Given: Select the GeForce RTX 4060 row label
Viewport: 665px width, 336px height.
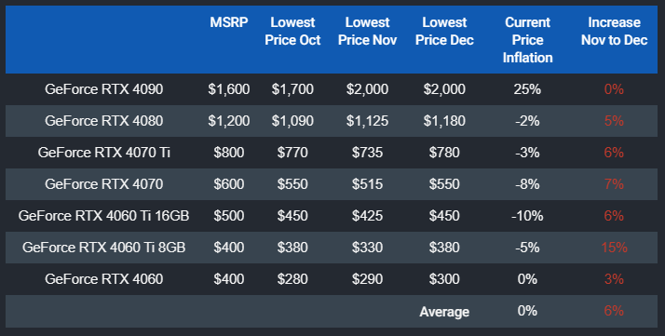Looking at the screenshot, I should pos(104,279).
